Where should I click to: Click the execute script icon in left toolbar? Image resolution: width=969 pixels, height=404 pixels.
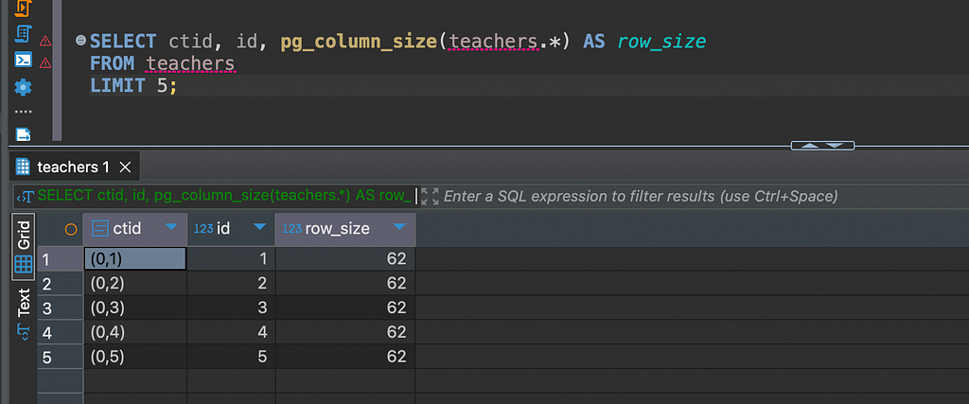click(x=23, y=8)
